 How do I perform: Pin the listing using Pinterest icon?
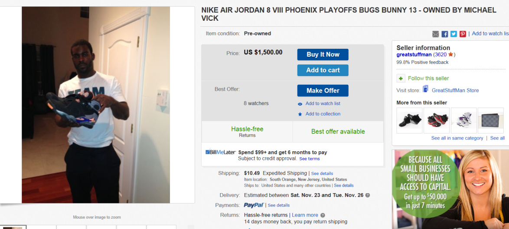[463, 34]
